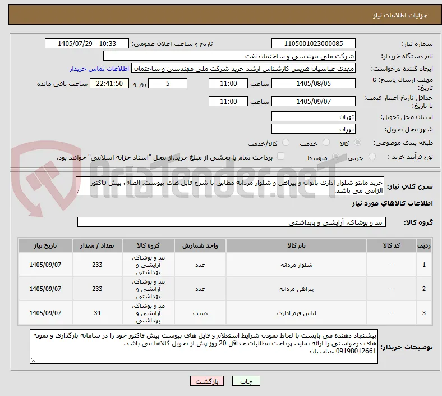
Task: Click response deadline date 1405/08/05
Action: pyautogui.click(x=314, y=84)
